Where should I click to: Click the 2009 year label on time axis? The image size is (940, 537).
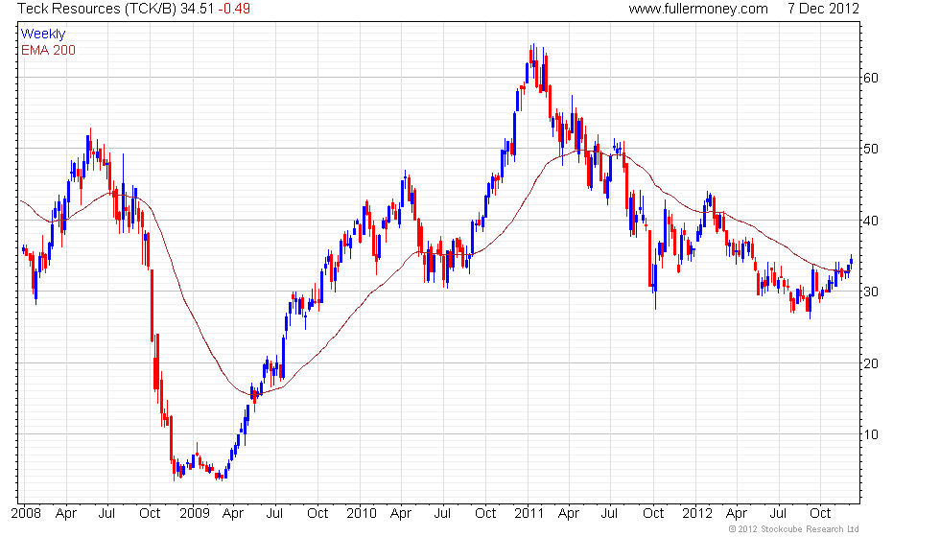point(194,514)
